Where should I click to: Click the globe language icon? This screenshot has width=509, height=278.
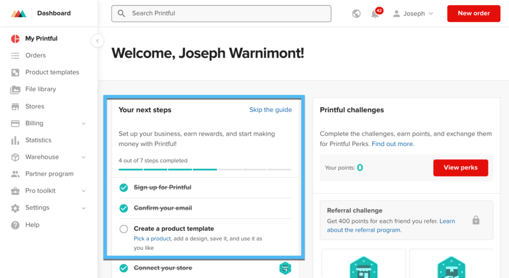pyautogui.click(x=356, y=14)
